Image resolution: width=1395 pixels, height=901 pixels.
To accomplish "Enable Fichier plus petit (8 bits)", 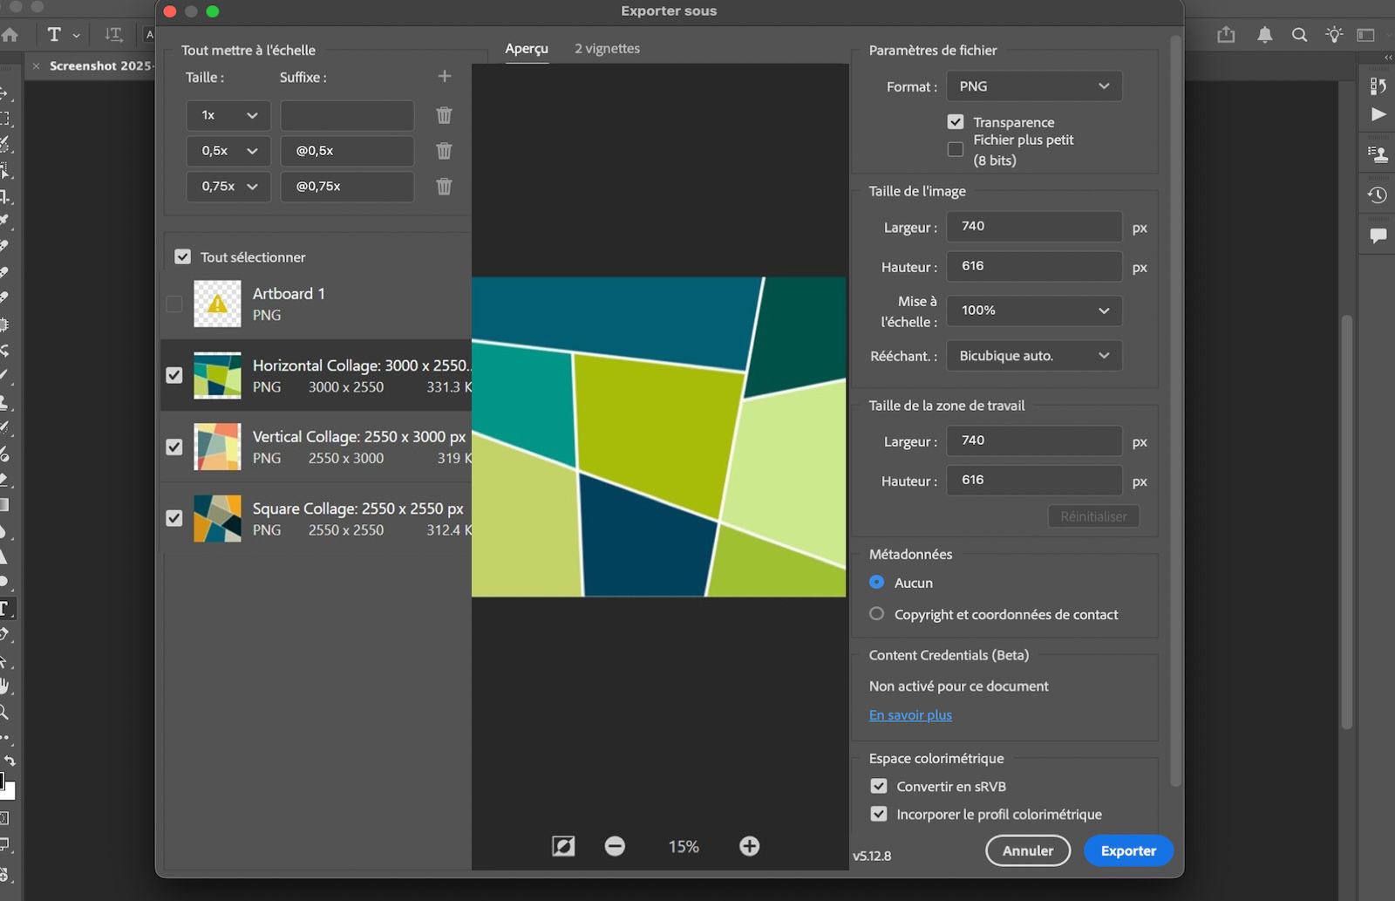I will tap(956, 149).
